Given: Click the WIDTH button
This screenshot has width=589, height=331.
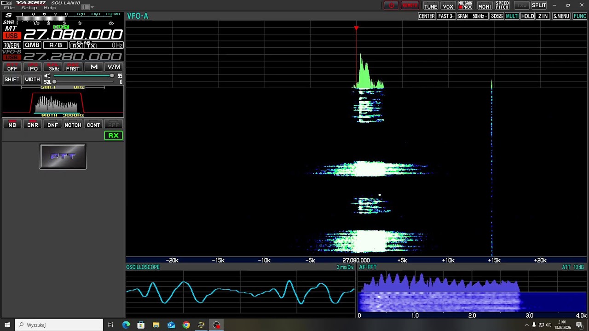Looking at the screenshot, I should click(x=32, y=80).
